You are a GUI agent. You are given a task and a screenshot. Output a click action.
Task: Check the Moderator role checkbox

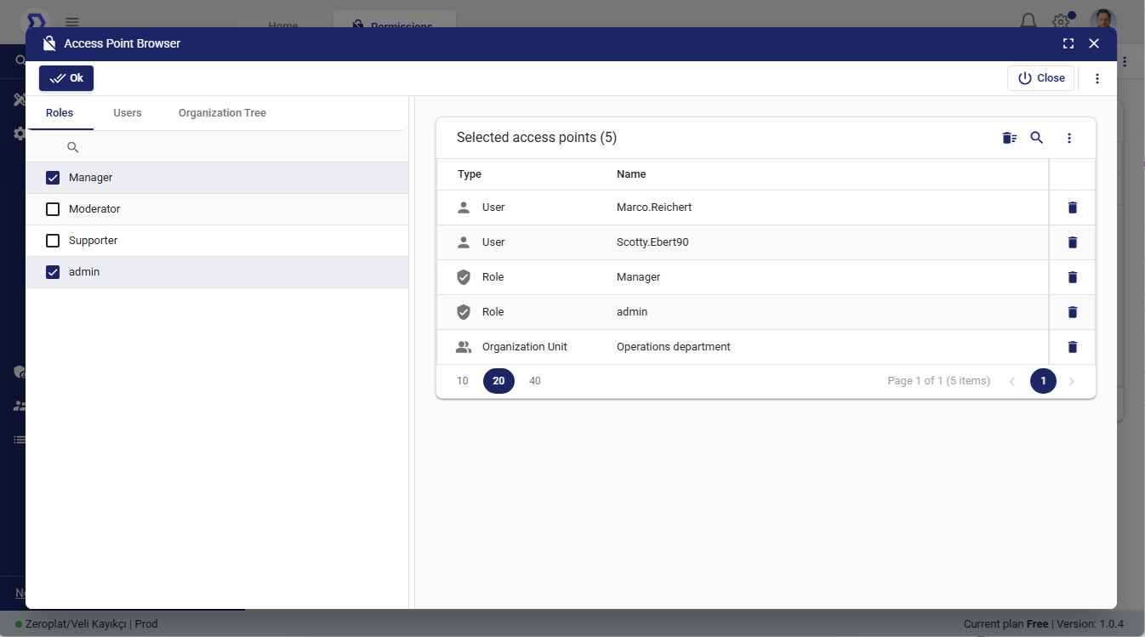pos(53,209)
